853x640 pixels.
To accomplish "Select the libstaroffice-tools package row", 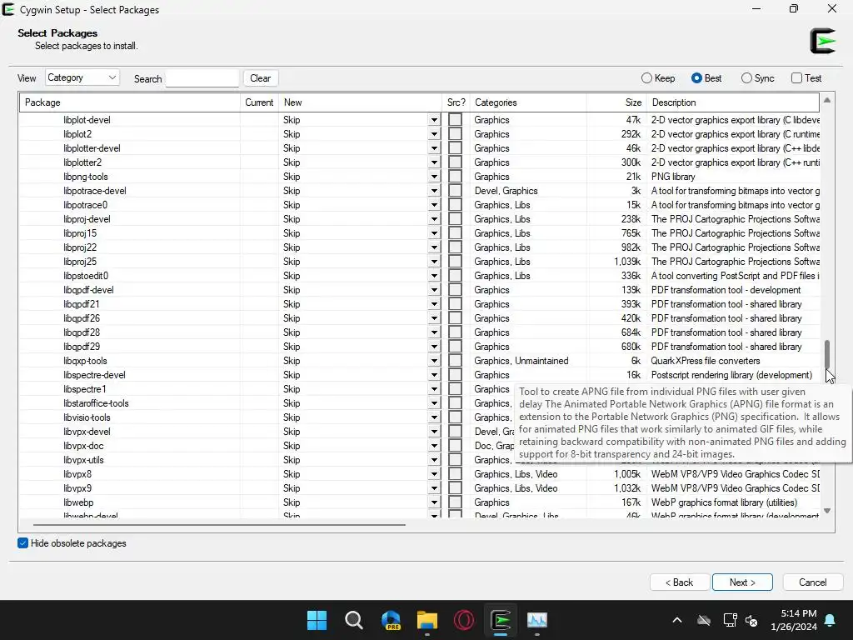I will (419, 403).
